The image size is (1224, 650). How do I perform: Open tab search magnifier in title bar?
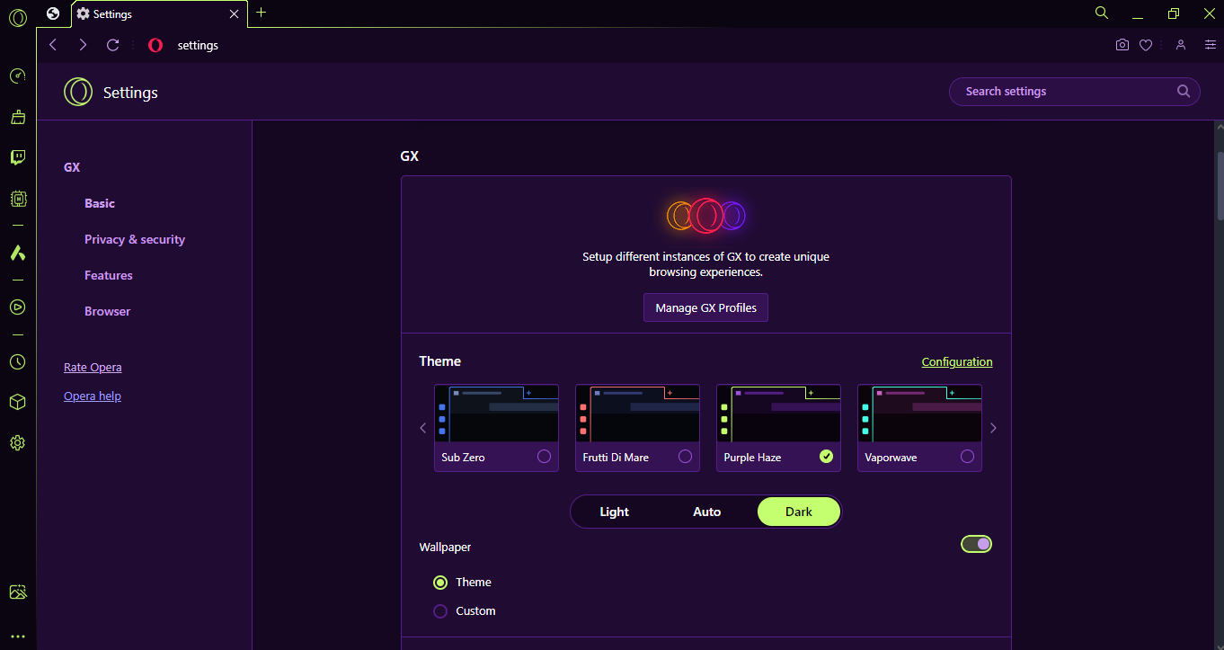(x=1102, y=13)
